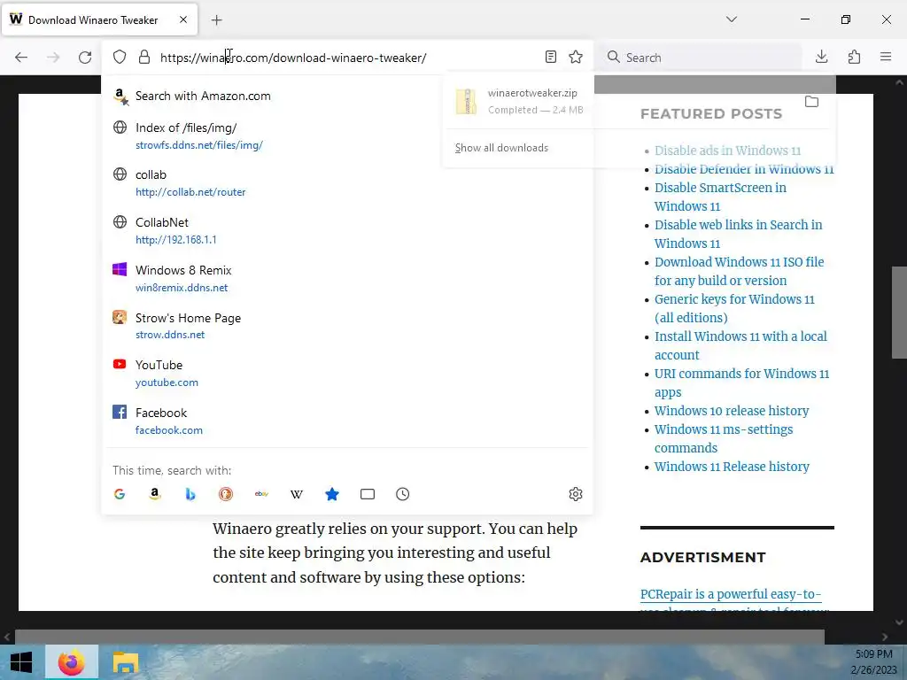
Task: Open Generic keys for Windows 11 link
Action: click(x=734, y=308)
